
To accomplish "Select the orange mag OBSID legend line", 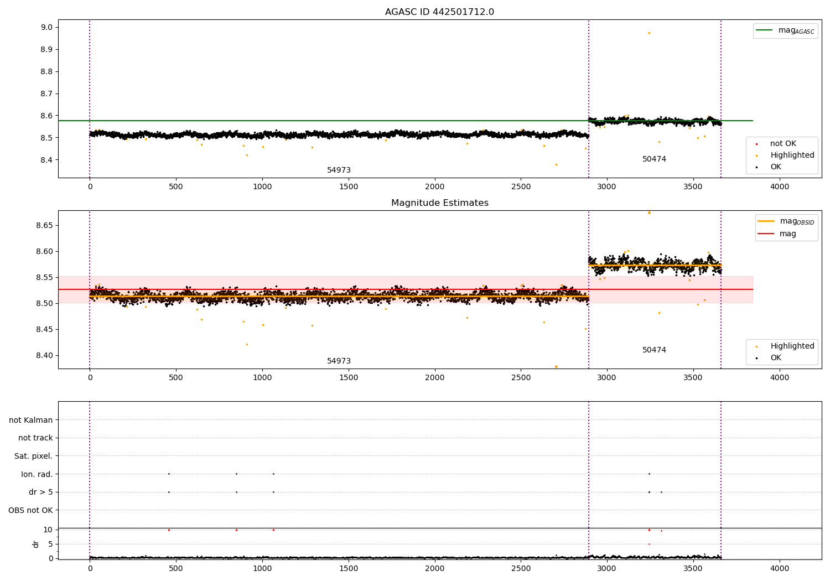I will pos(766,221).
